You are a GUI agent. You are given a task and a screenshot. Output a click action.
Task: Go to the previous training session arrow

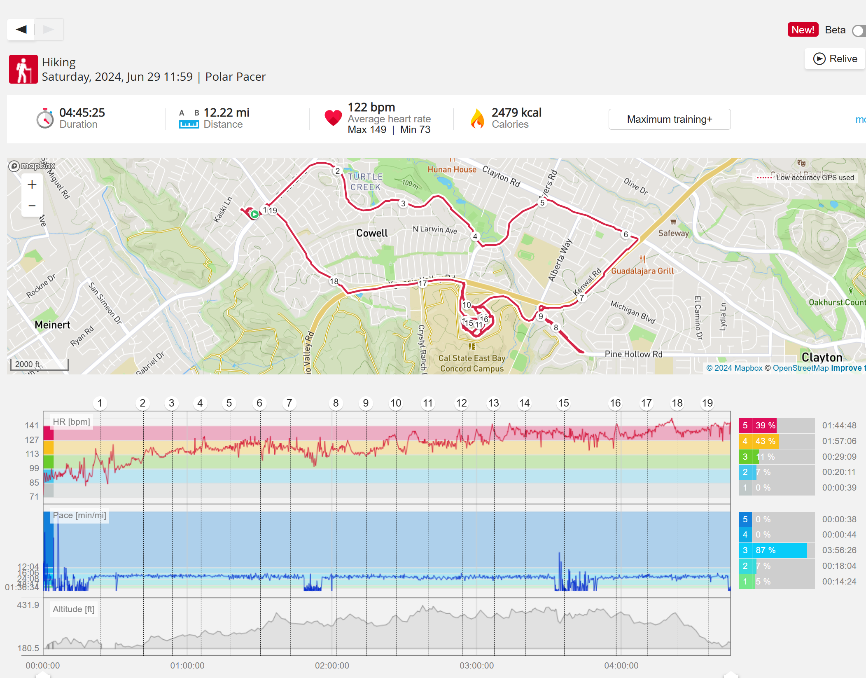pyautogui.click(x=21, y=29)
